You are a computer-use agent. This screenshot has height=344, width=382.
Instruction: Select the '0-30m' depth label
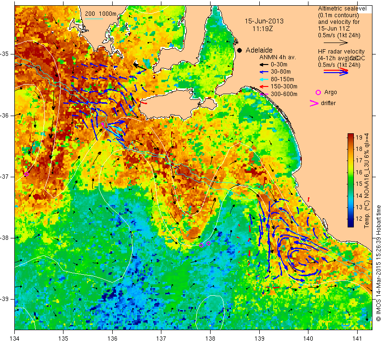coord(279,64)
